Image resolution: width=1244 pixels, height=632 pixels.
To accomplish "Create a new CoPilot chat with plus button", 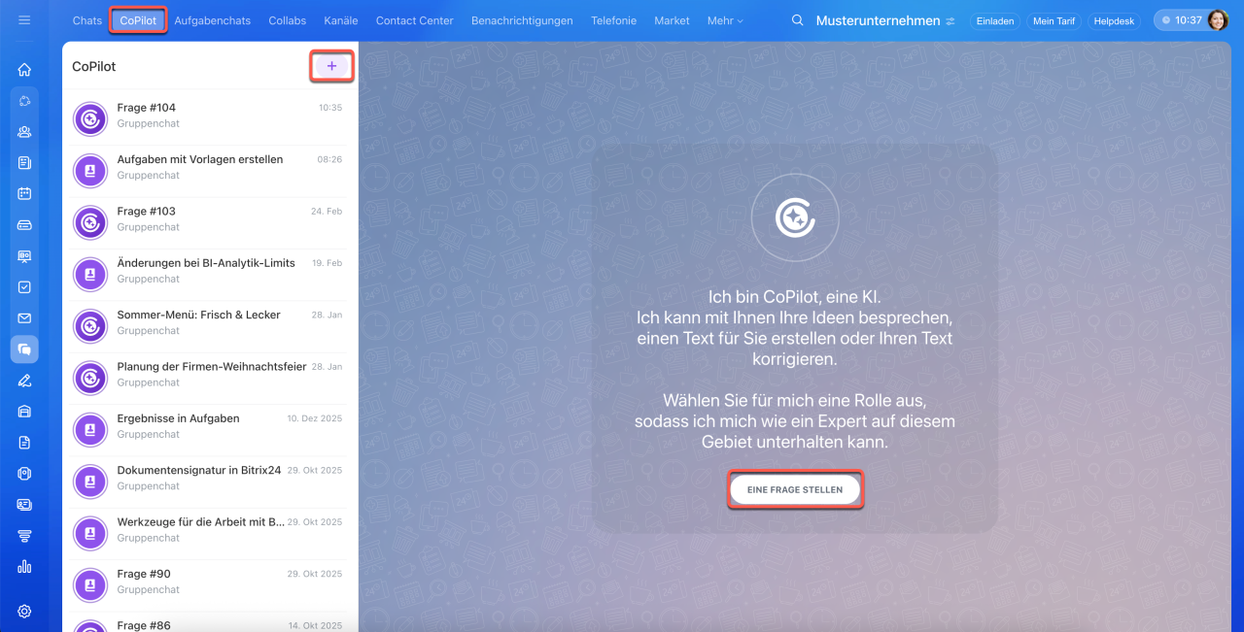I will click(x=331, y=66).
